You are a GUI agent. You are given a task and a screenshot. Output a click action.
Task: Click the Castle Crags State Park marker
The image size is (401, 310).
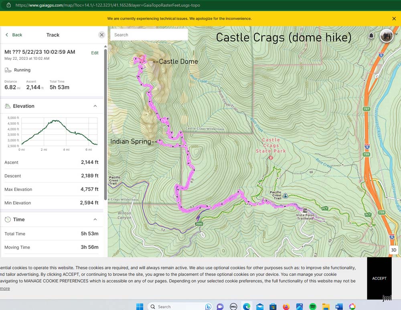(x=271, y=158)
